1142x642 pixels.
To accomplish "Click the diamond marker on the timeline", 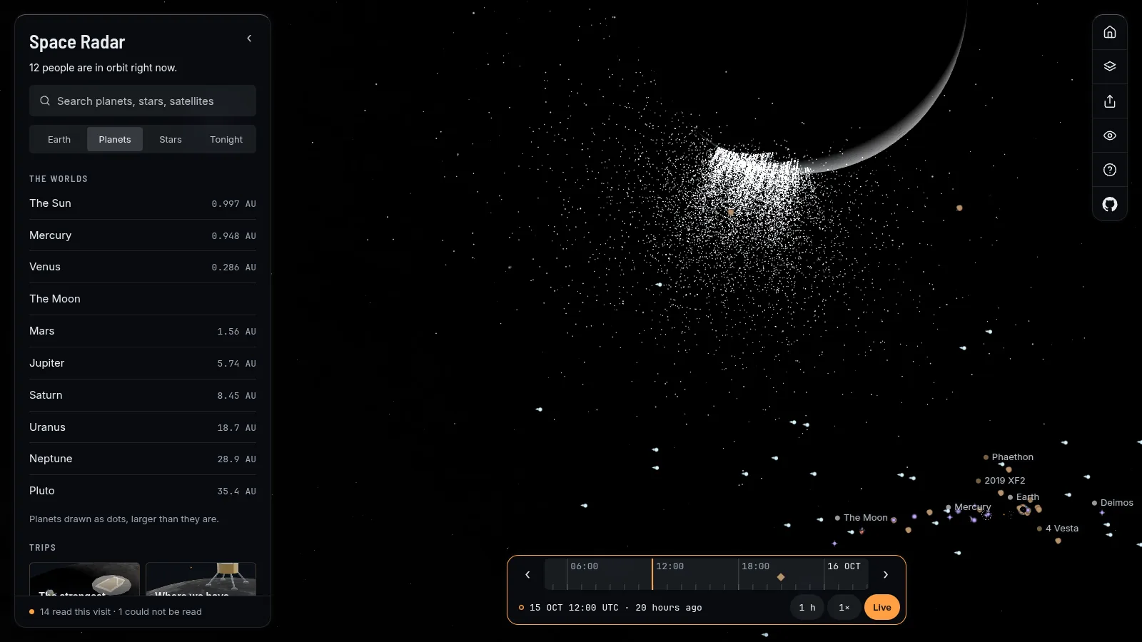I will pyautogui.click(x=781, y=576).
